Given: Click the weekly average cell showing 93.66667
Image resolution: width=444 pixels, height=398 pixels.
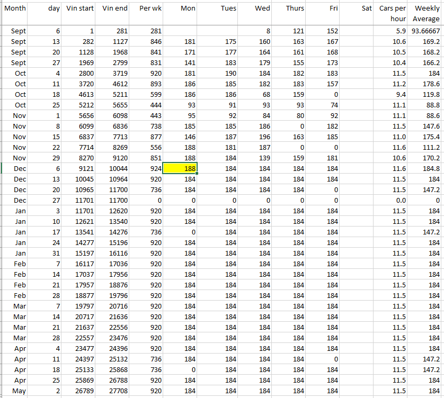Looking at the screenshot, I should click(427, 31).
